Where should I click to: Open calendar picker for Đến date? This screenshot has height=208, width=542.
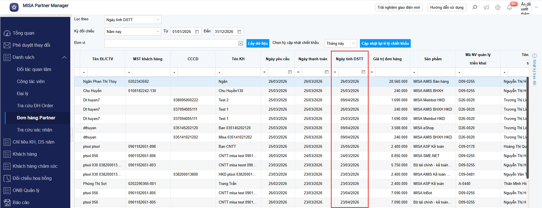(239, 32)
